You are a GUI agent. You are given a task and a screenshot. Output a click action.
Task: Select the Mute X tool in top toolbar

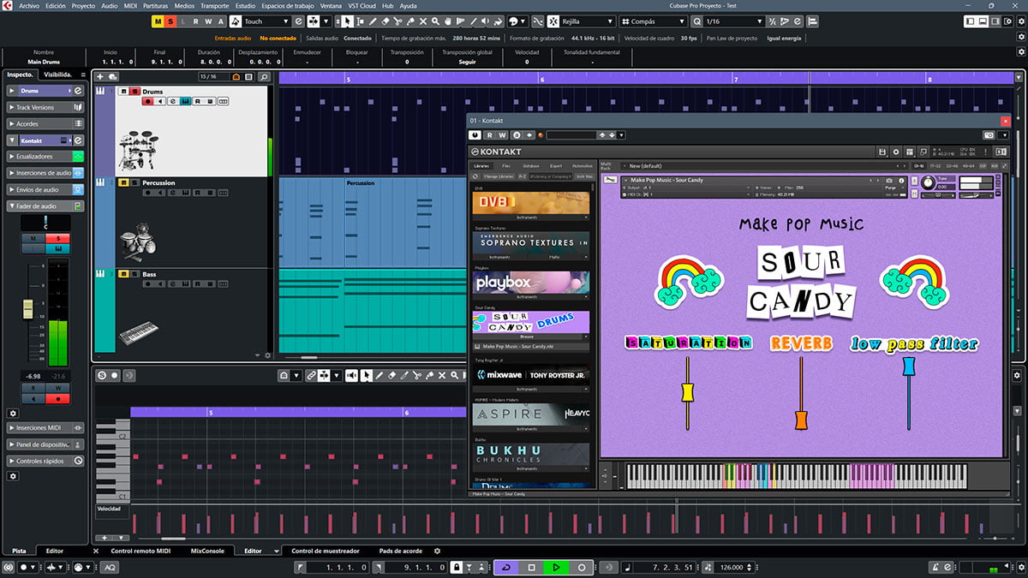point(423,21)
